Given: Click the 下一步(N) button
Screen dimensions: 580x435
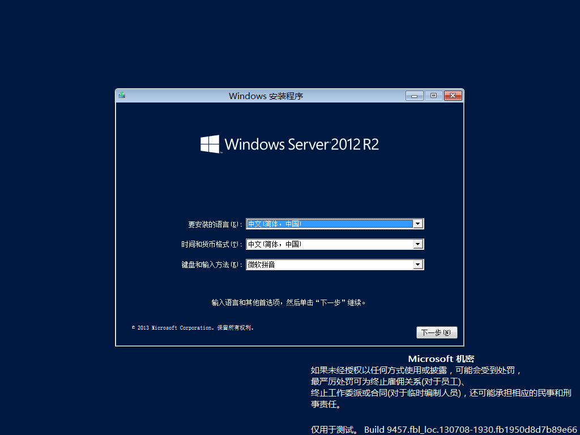Looking at the screenshot, I should tap(437, 332).
